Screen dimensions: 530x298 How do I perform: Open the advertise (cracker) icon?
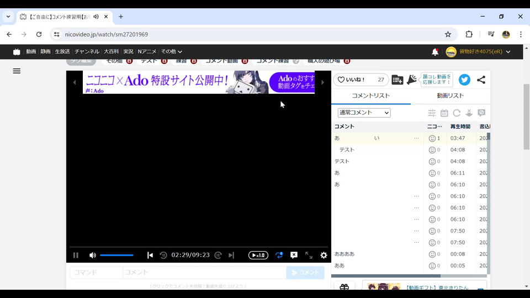click(x=411, y=79)
